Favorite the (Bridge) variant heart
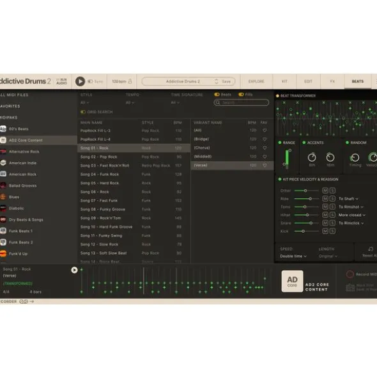This screenshot has height=378, width=377. tap(265, 139)
